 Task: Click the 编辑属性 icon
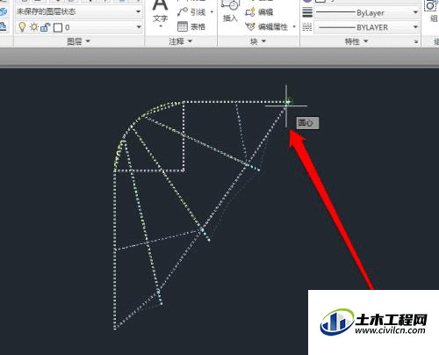click(250, 27)
